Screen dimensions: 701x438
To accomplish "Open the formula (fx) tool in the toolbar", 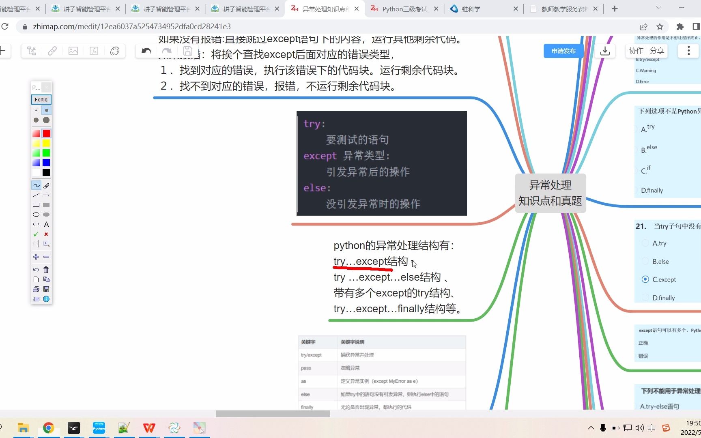I will pos(94,51).
